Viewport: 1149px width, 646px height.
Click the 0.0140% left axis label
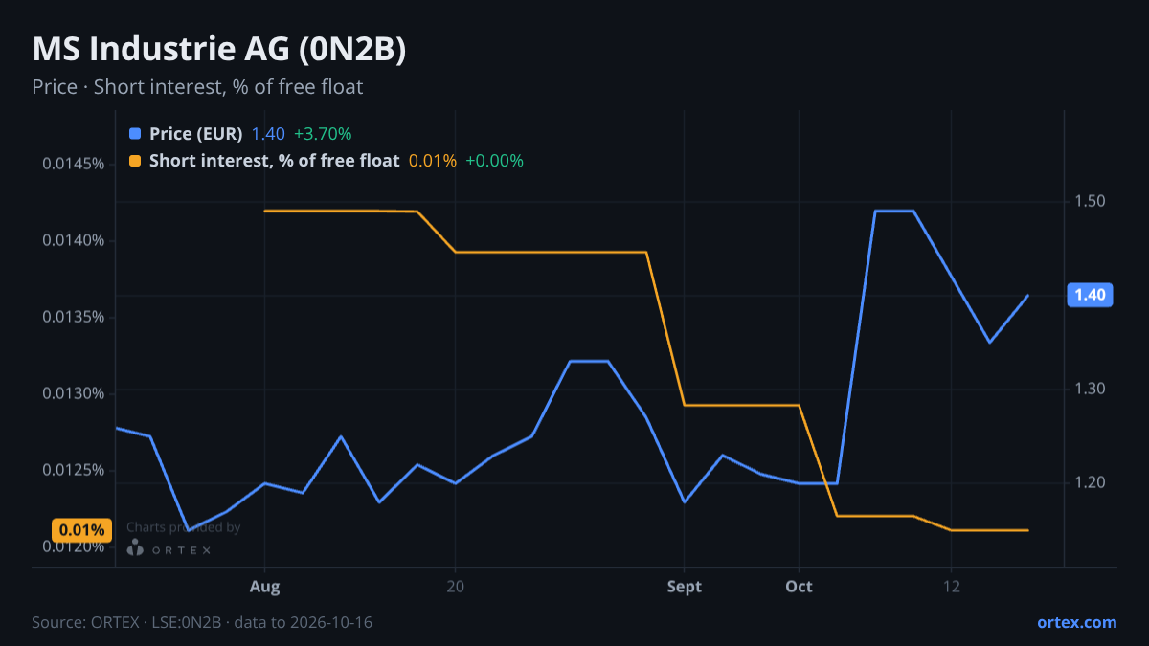tap(73, 240)
